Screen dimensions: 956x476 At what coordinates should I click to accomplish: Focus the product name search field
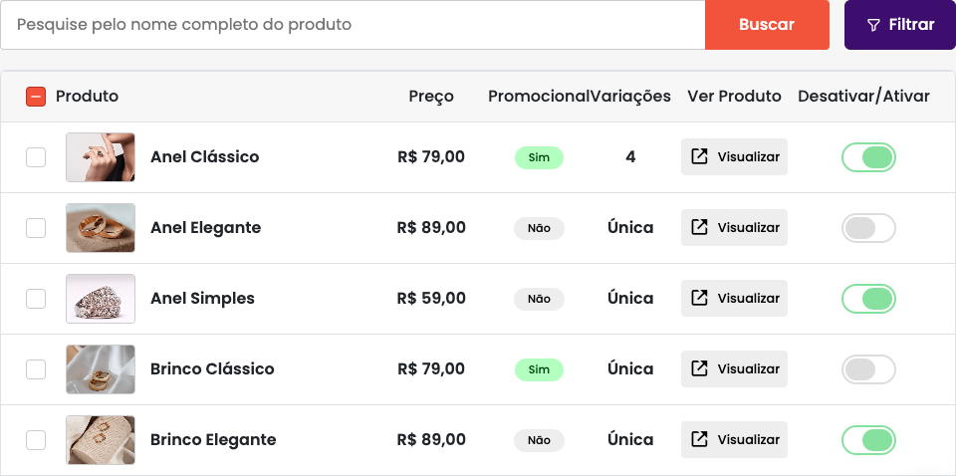click(x=353, y=25)
